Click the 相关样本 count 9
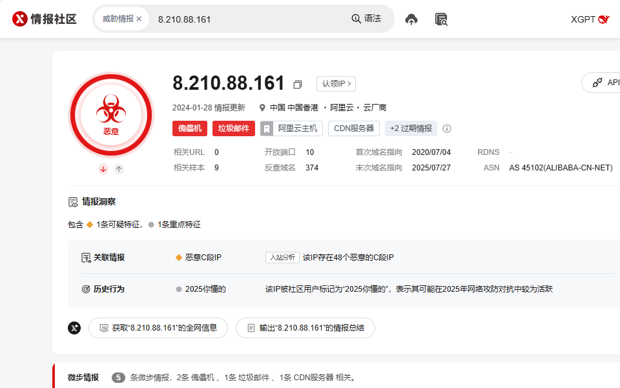Viewport: 620px width, 388px height. [217, 168]
